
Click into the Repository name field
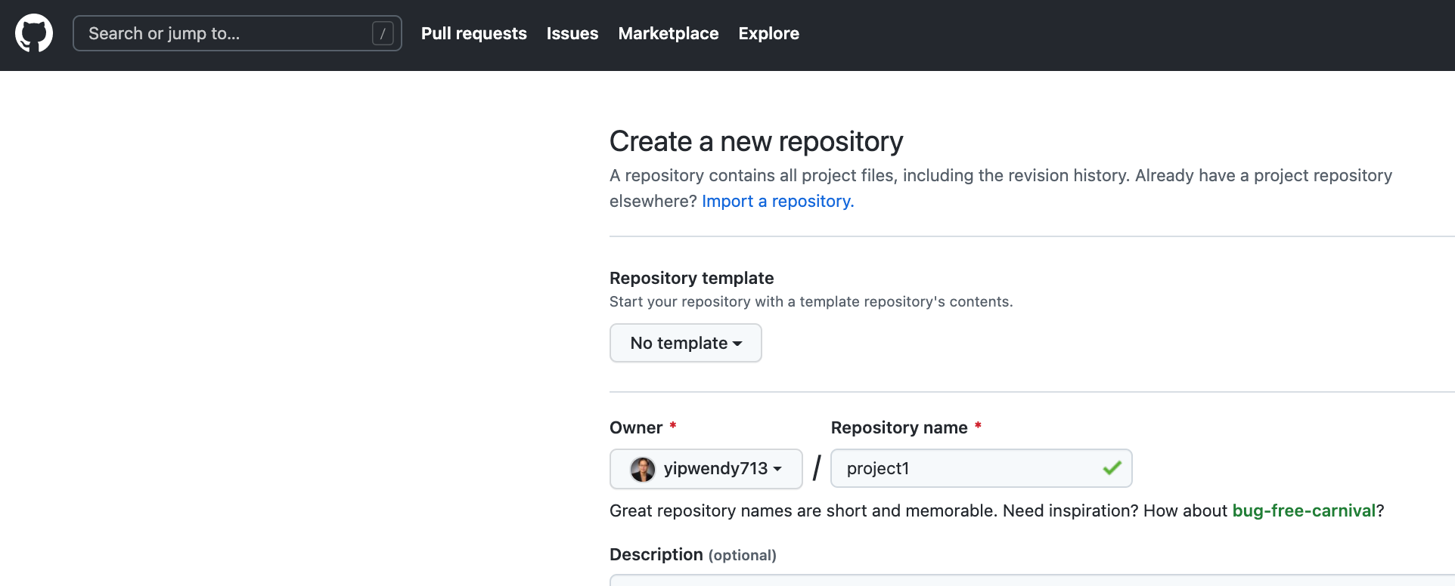968,468
